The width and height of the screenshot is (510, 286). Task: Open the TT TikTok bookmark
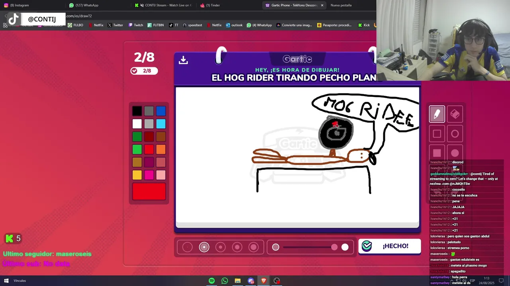click(x=174, y=25)
